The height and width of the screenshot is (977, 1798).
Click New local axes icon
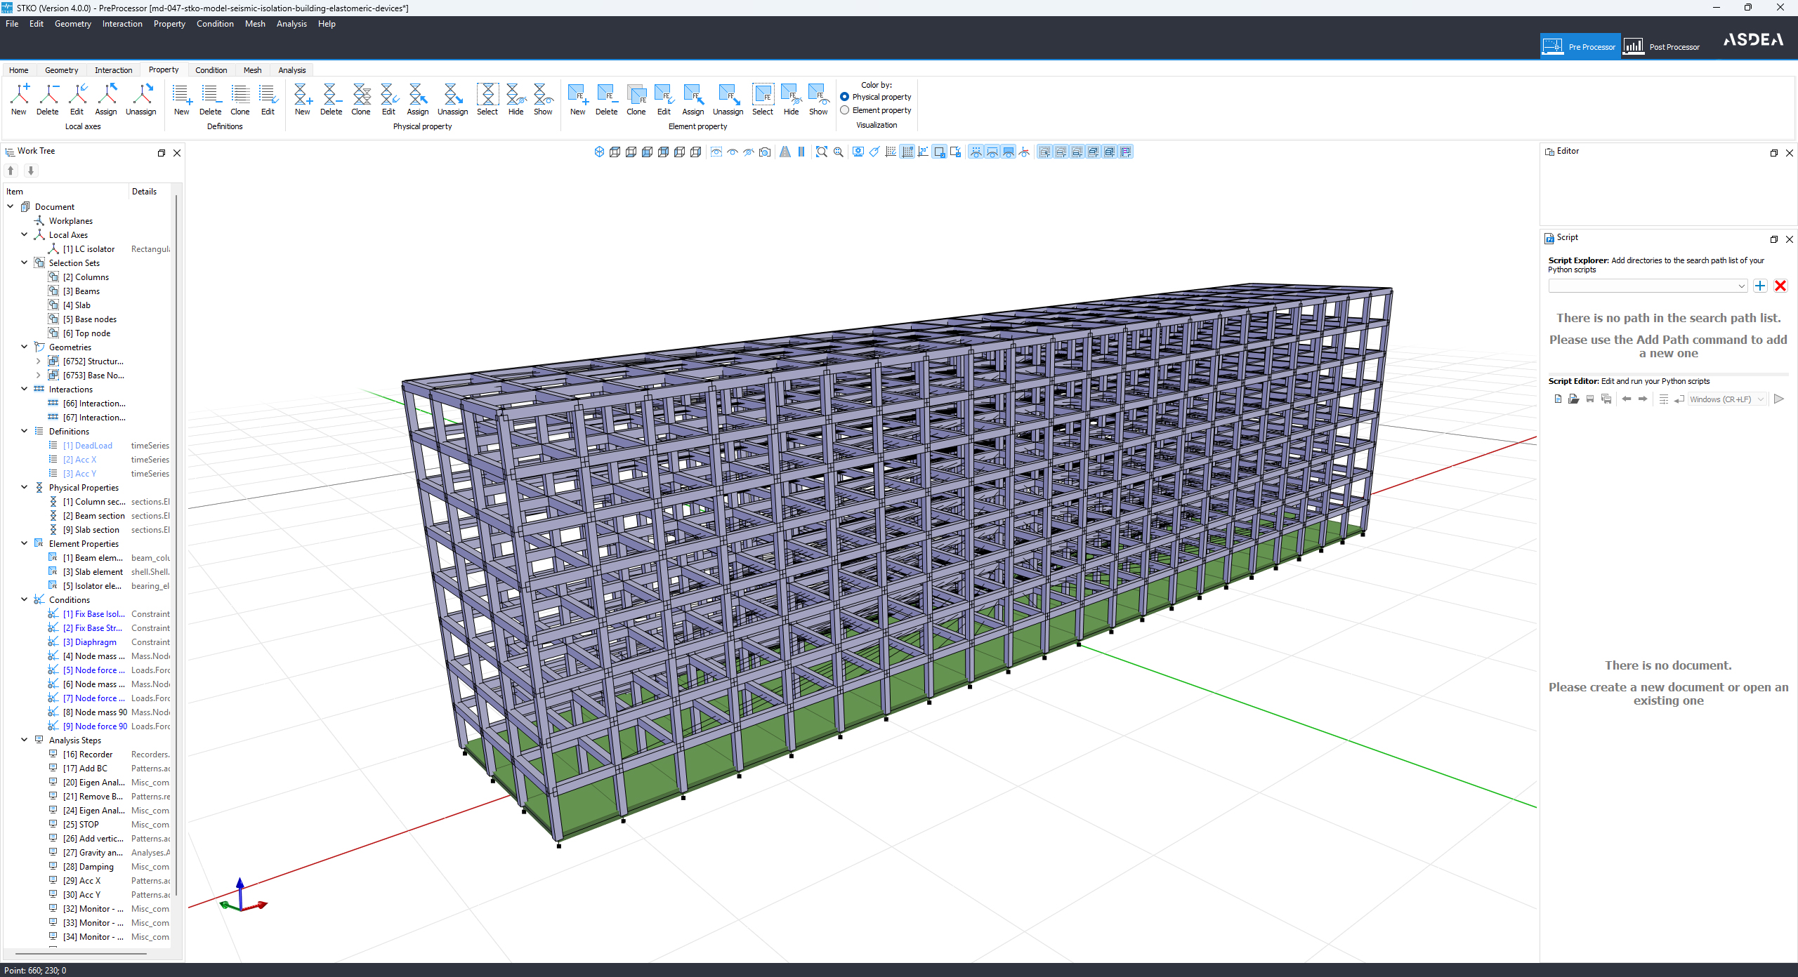19,99
